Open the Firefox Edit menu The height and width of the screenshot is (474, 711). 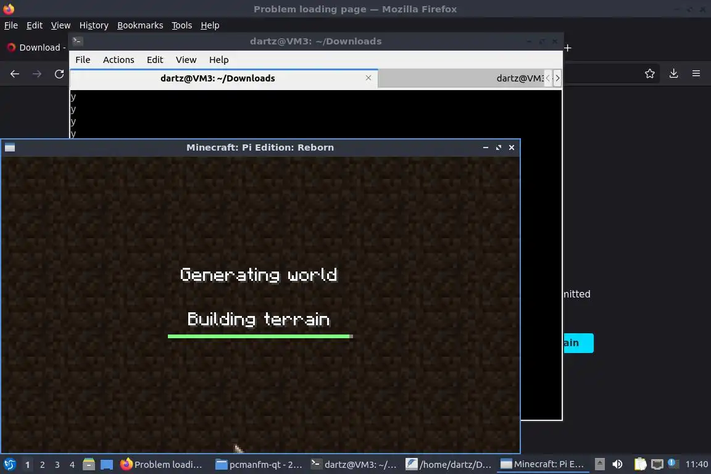point(35,25)
